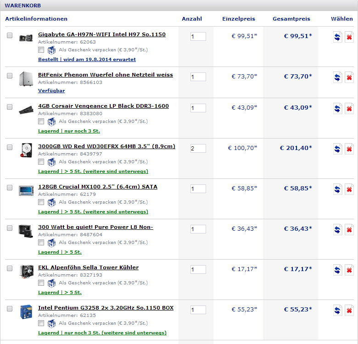Remove BitFenix Phenom from cart
Viewport: 358px width, 344px height.
[349, 78]
